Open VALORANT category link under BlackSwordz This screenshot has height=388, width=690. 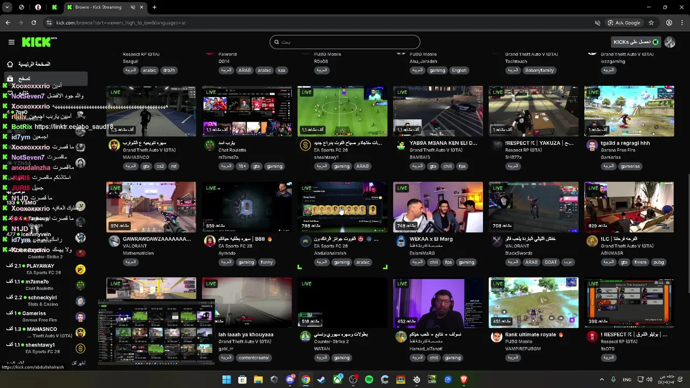click(x=517, y=246)
